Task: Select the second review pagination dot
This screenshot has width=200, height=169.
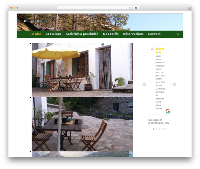Action: 156,129
